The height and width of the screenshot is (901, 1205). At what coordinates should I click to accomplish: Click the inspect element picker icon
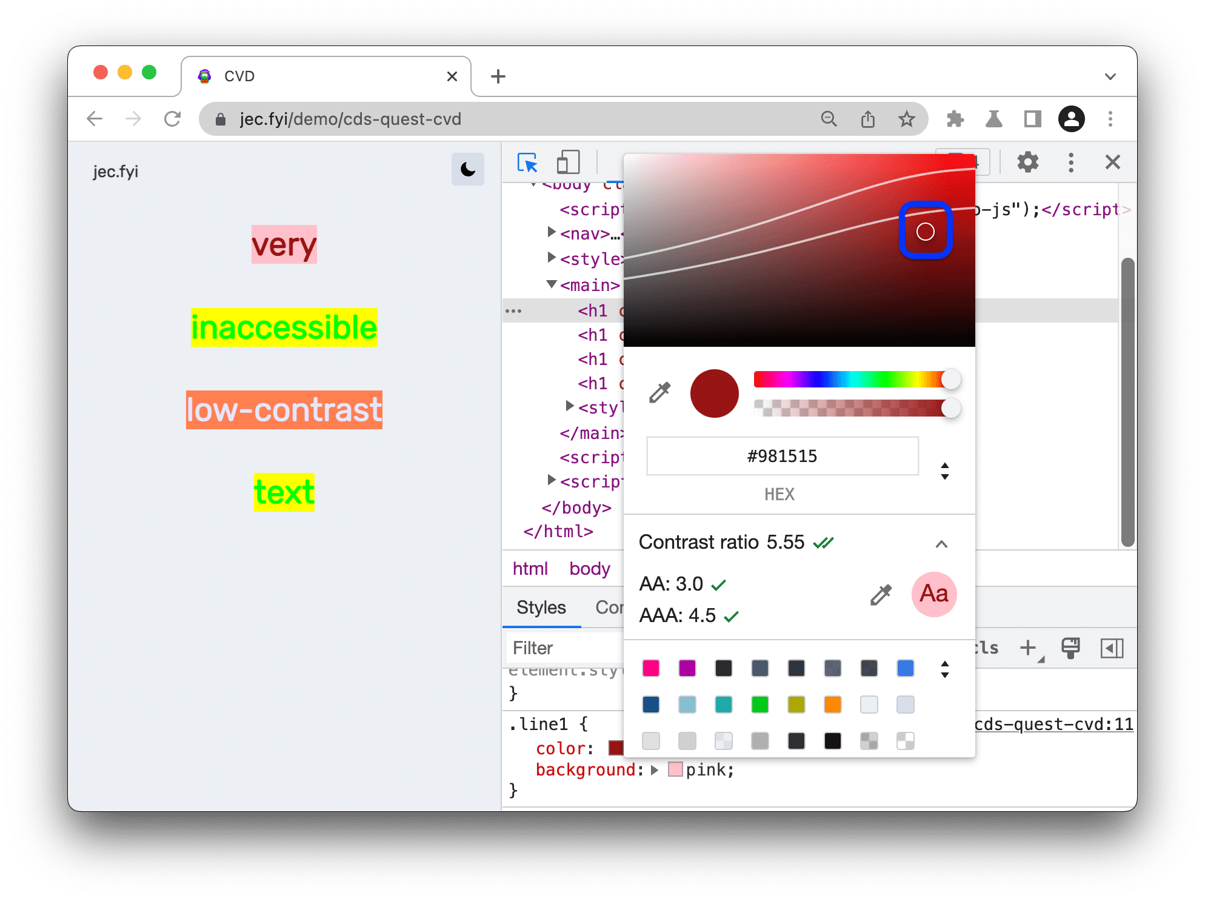tap(527, 161)
